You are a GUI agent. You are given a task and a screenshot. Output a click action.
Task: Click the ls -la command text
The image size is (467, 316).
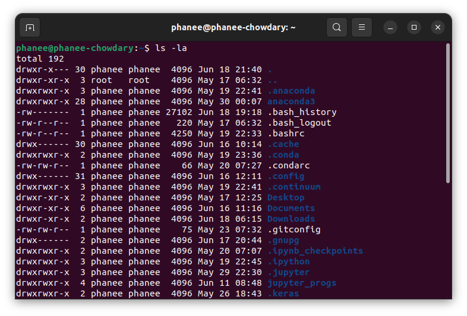[x=171, y=48]
